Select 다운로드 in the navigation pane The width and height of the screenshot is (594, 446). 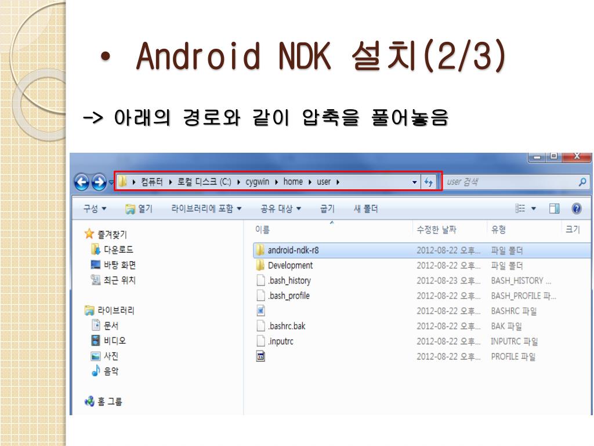pos(118,250)
